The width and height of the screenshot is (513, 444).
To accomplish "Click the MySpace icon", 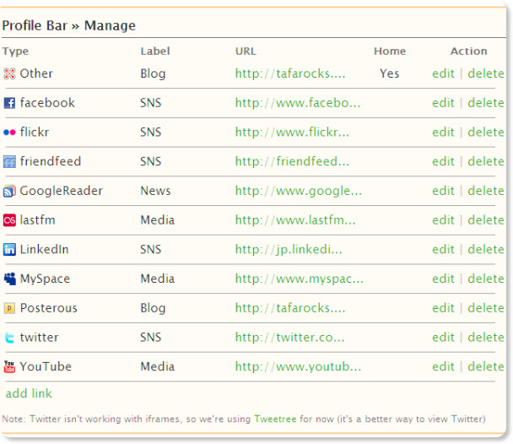I will tap(9, 279).
